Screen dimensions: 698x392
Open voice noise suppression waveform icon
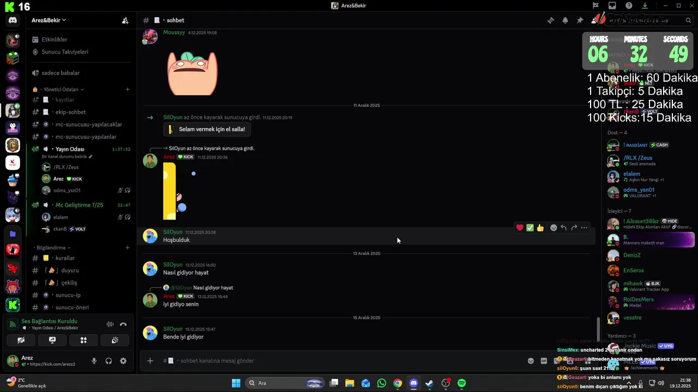coord(110,324)
